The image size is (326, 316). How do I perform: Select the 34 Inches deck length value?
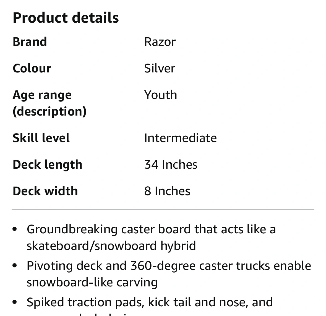pyautogui.click(x=171, y=164)
